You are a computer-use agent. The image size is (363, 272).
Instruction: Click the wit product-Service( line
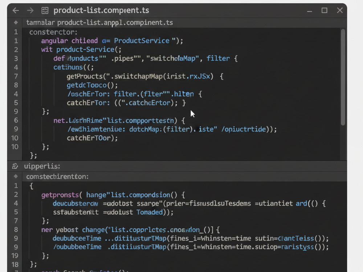pos(81,49)
